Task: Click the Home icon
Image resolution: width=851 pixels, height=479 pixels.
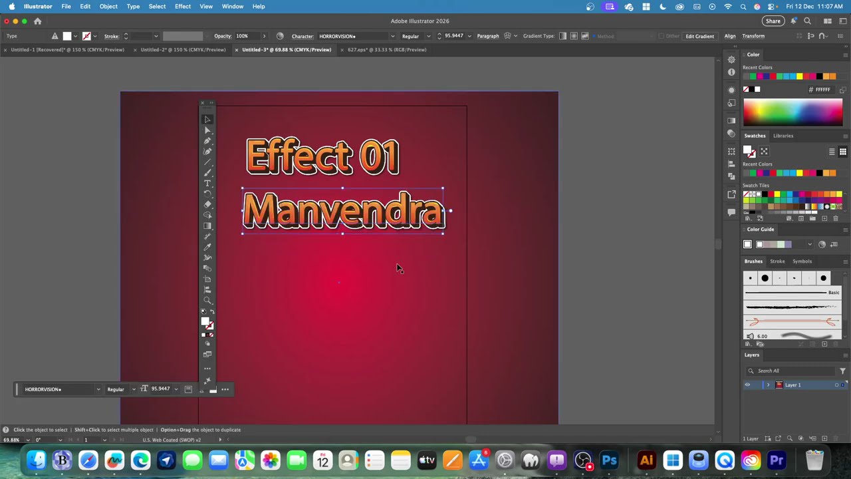Action: tap(37, 21)
